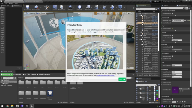
Task: Click Content in the breadcrumb path
Action: [x=33, y=74]
